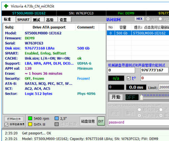
Task: Click the 500 Gb comment text
Action: click(x=83, y=48)
